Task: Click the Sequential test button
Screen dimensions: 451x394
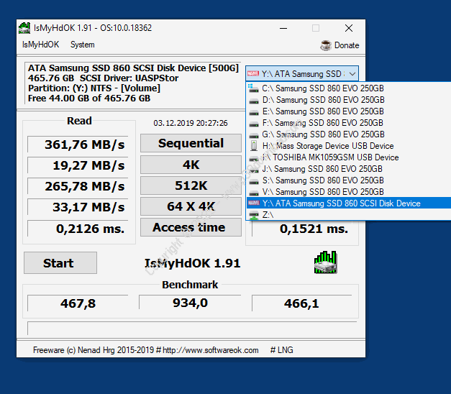Action: (191, 144)
